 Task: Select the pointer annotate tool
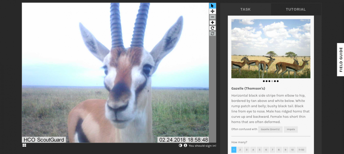(x=212, y=6)
